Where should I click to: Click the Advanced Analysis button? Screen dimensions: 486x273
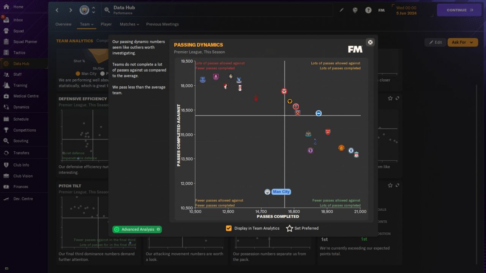pyautogui.click(x=137, y=229)
